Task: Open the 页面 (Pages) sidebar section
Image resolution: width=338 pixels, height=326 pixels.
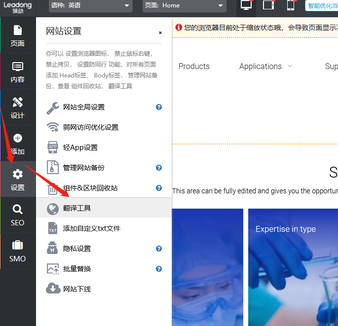Action: pyautogui.click(x=18, y=36)
